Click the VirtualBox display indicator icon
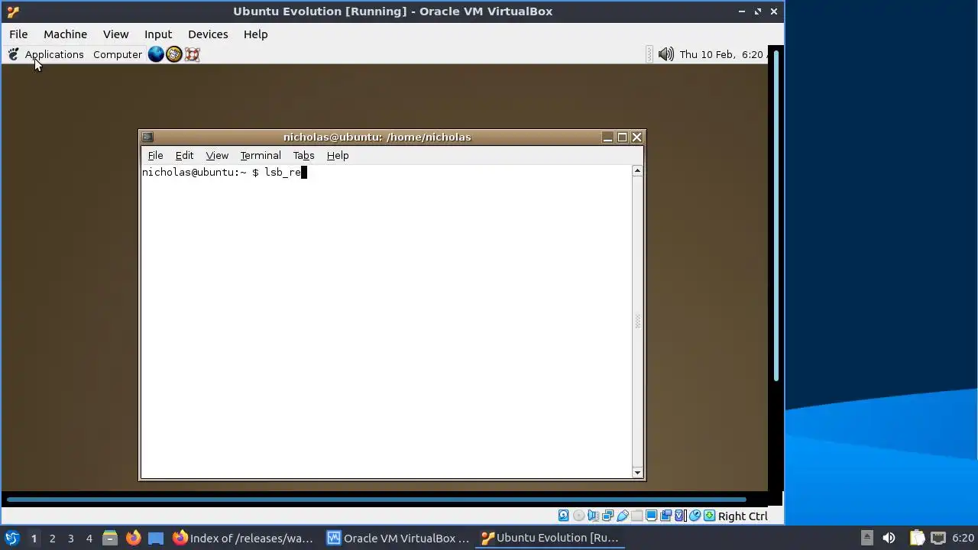This screenshot has width=978, height=550. point(651,516)
